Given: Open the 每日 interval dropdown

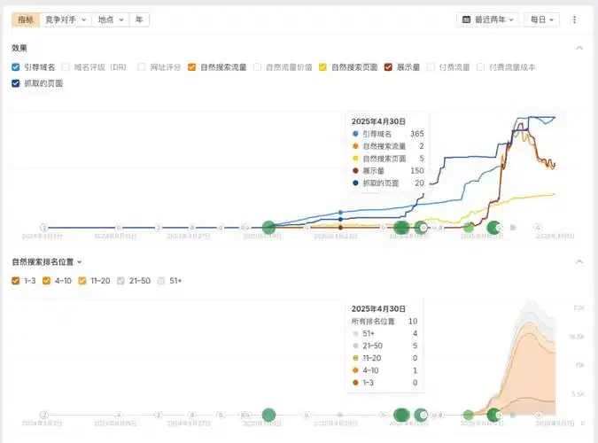Looking at the screenshot, I should click(541, 19).
